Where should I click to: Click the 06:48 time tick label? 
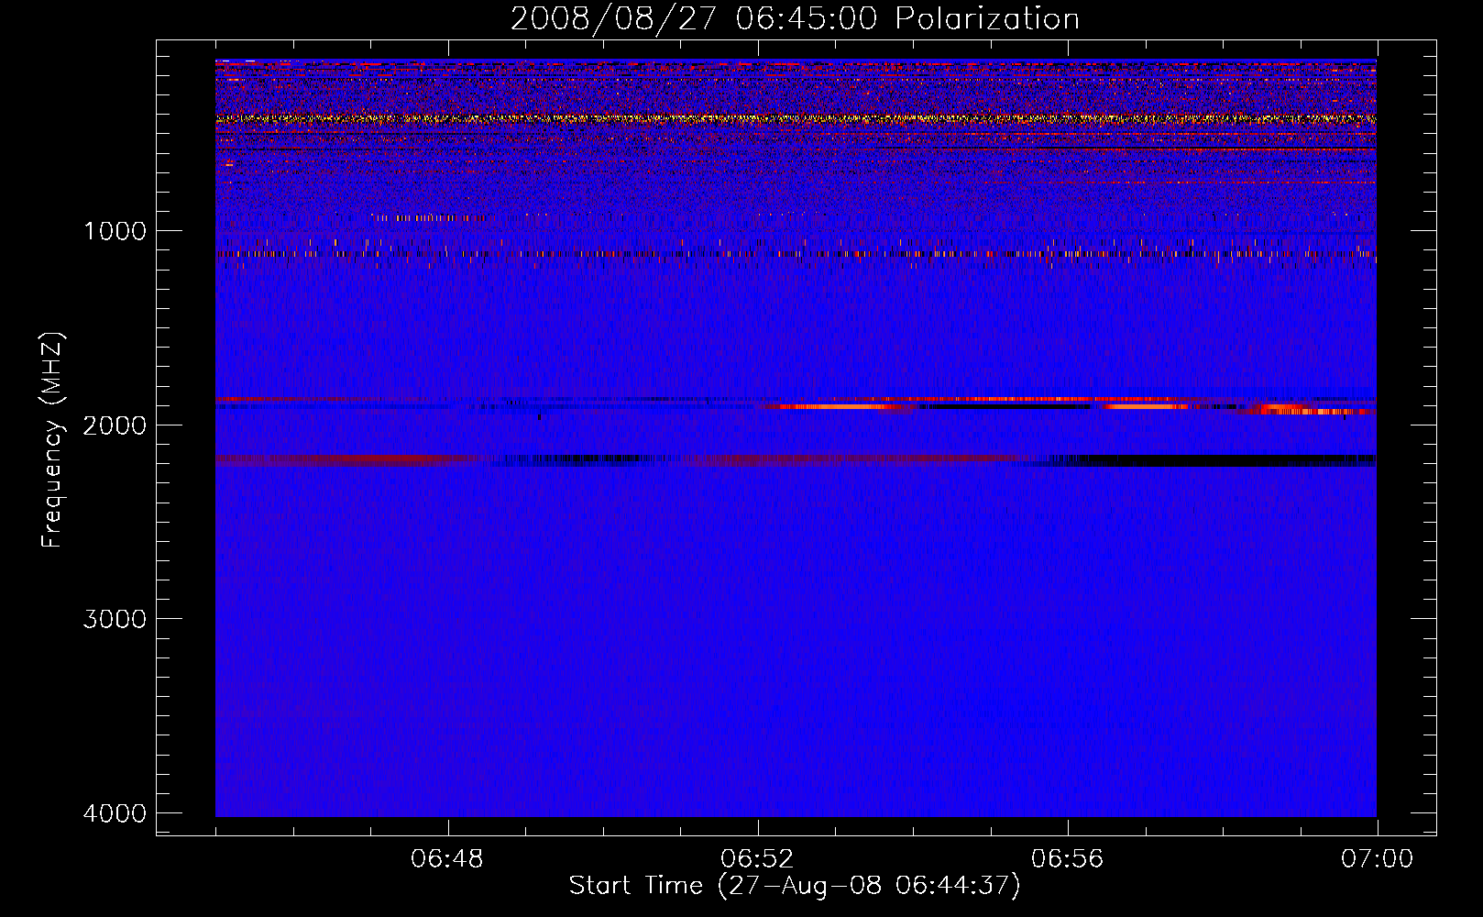coord(447,859)
